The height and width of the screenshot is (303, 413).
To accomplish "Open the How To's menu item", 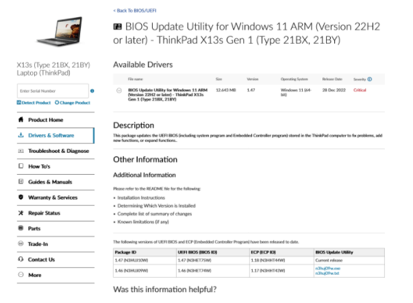I will click(55, 167).
